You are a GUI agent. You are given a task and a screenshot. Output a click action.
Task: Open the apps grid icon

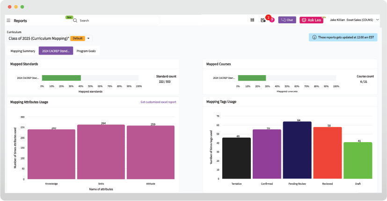[252, 20]
